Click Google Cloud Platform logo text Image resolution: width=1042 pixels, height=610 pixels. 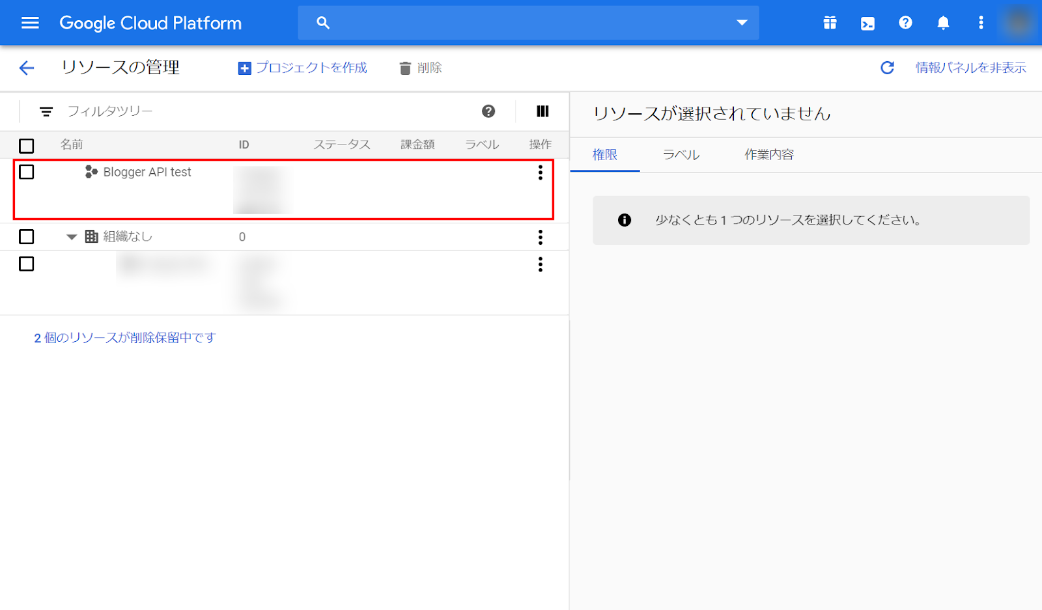(x=150, y=23)
